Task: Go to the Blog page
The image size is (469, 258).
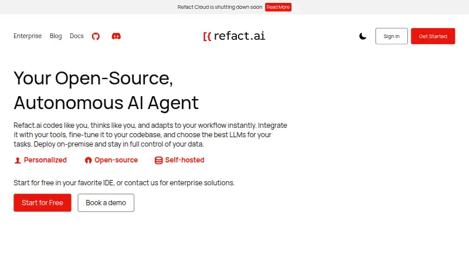Action: coord(56,36)
